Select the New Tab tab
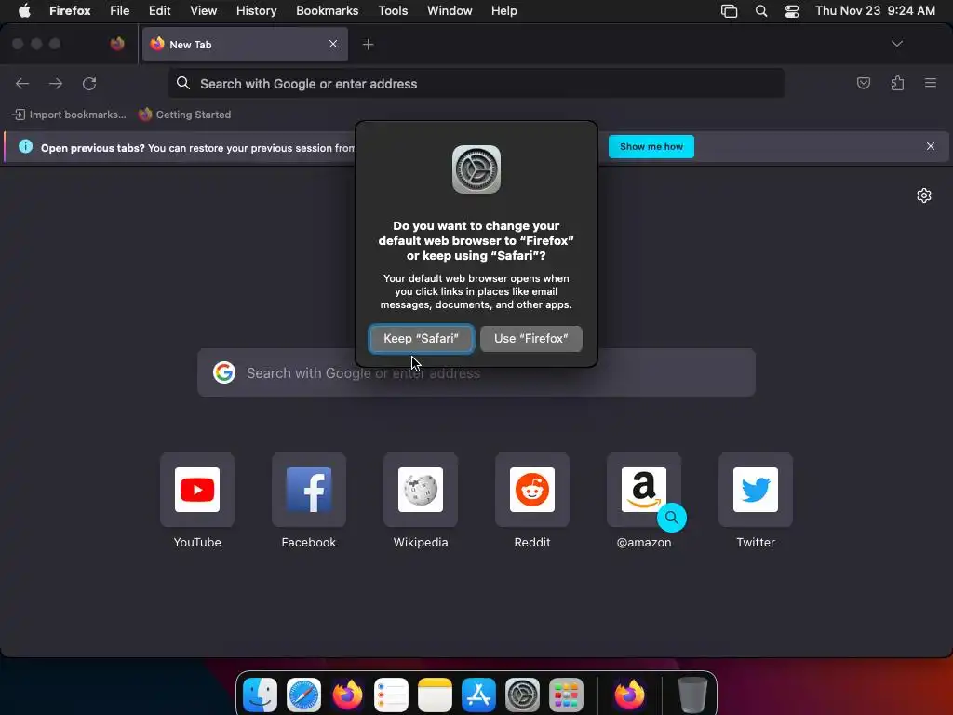Screen dimensions: 953x715 coord(245,44)
